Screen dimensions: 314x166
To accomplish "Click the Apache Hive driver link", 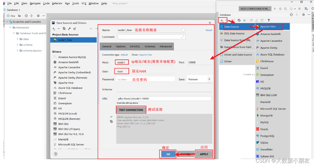I will point(146,55).
